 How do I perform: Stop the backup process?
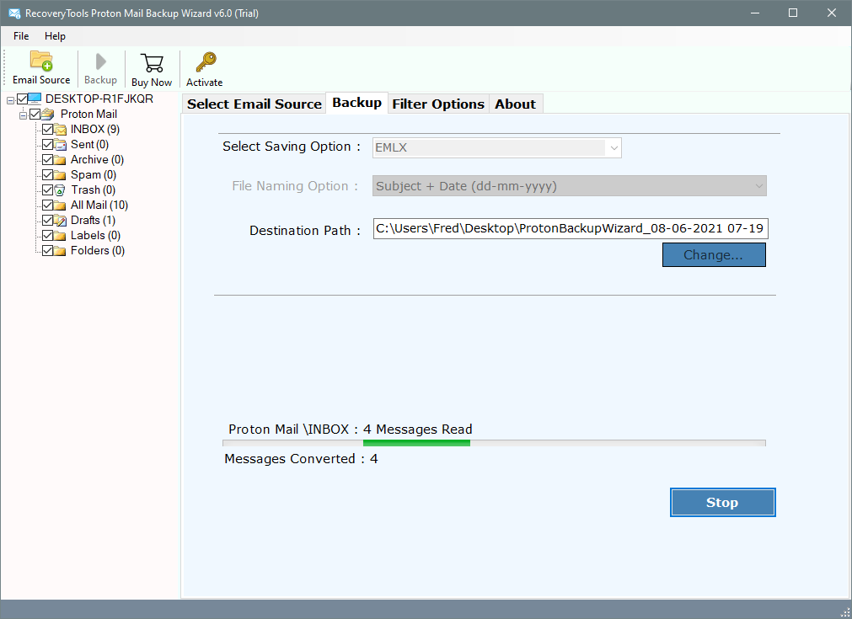coord(723,503)
